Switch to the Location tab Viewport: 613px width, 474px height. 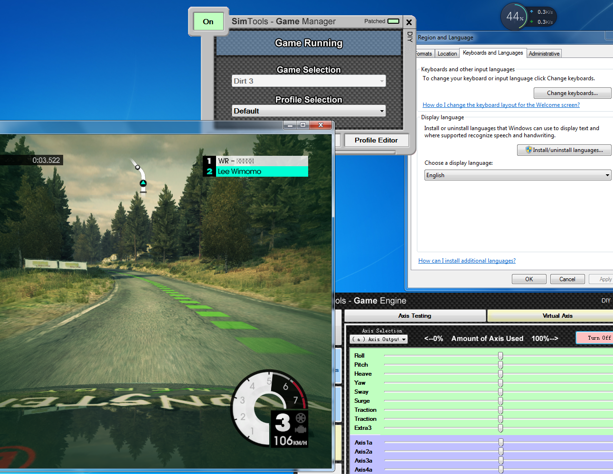[x=447, y=54]
